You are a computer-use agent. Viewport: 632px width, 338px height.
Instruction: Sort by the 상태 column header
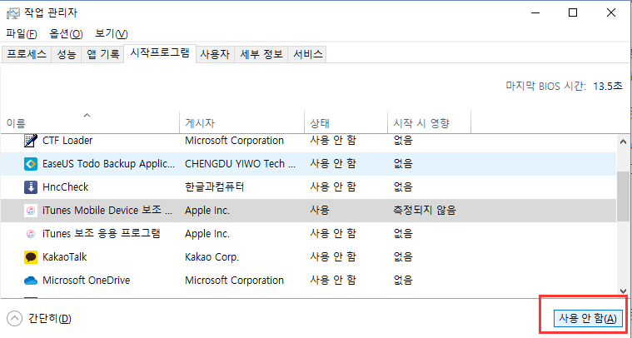tap(346, 123)
